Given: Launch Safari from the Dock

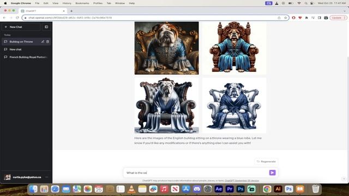Looking at the screenshot, I should (55, 189).
